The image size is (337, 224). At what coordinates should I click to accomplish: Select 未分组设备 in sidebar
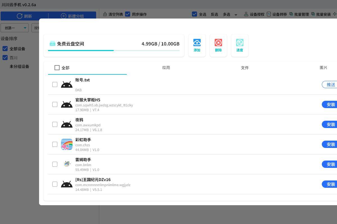point(19,67)
